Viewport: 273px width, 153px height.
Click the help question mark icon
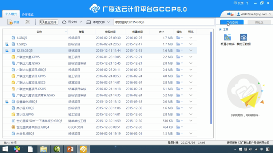coord(247,3)
